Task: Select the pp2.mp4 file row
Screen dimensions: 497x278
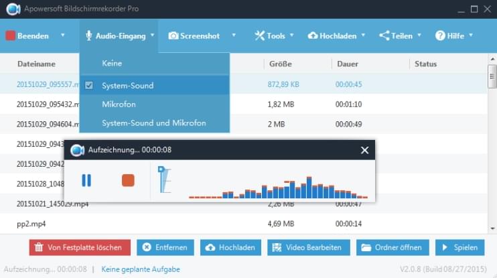Action: click(134, 224)
